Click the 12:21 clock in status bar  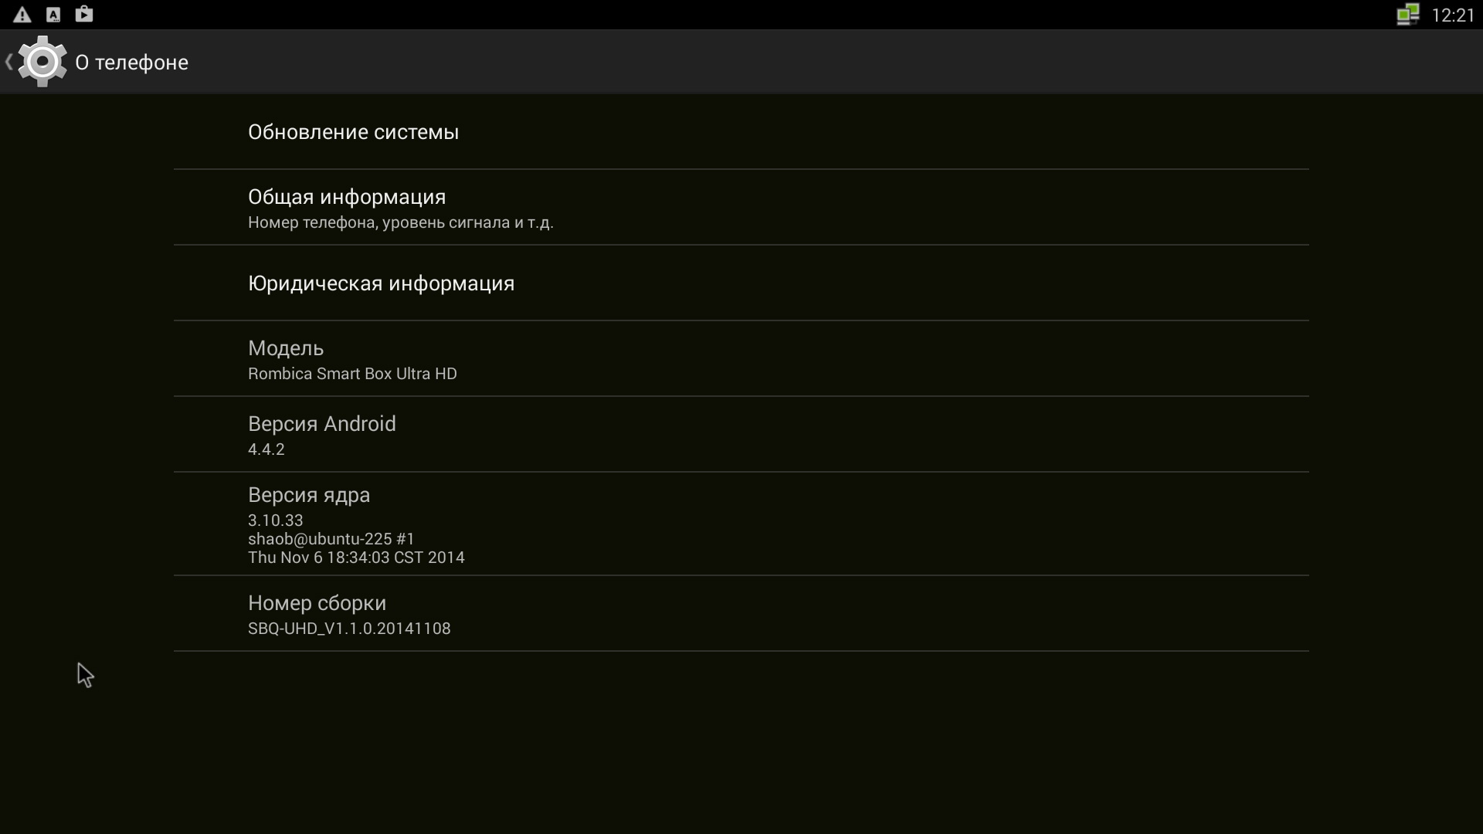pyautogui.click(x=1453, y=15)
